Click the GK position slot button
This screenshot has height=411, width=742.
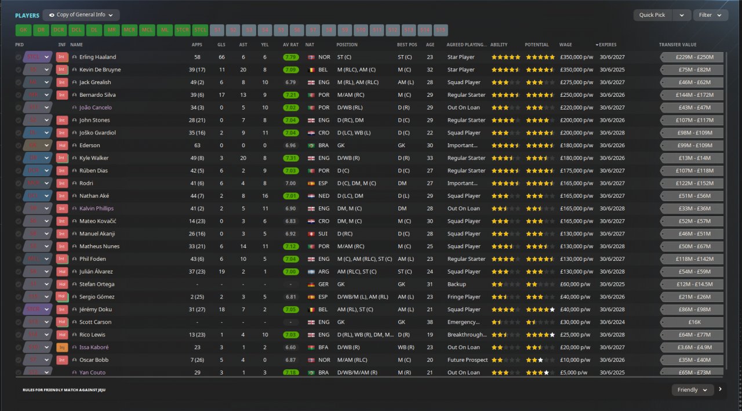(23, 30)
